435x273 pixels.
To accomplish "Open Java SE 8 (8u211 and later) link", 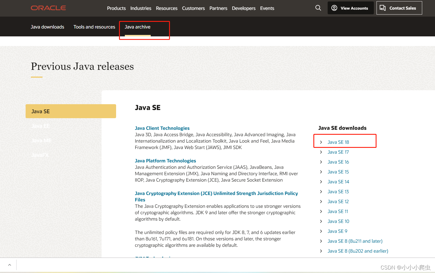I will tap(355, 241).
